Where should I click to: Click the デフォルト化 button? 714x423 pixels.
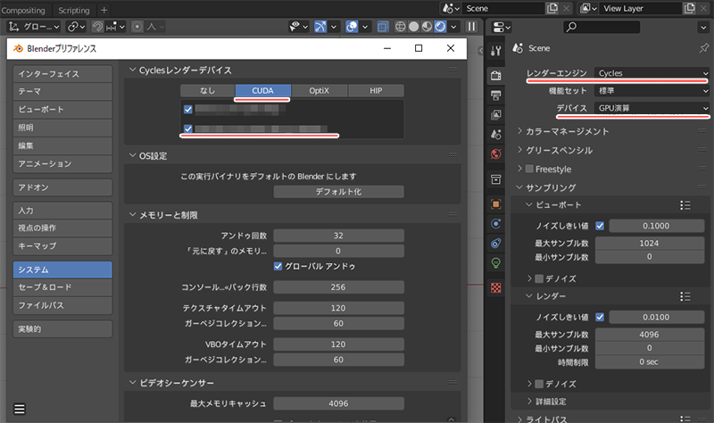tap(338, 192)
